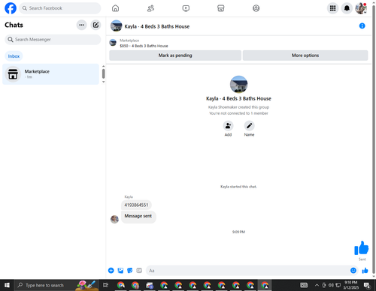Viewport: 376px width, 291px height.
Task: Open the emoji picker in composer
Action: 353,270
